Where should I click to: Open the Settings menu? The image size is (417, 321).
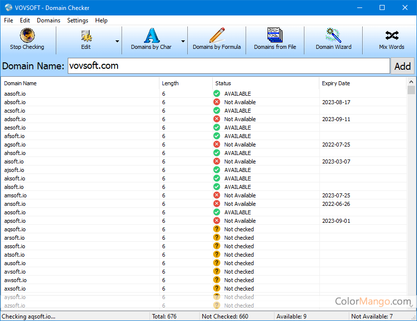coord(78,20)
